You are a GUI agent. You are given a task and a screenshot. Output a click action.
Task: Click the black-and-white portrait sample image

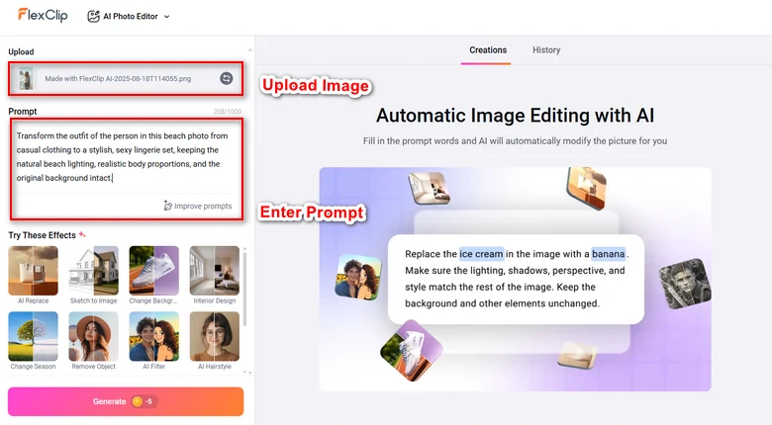click(x=685, y=285)
